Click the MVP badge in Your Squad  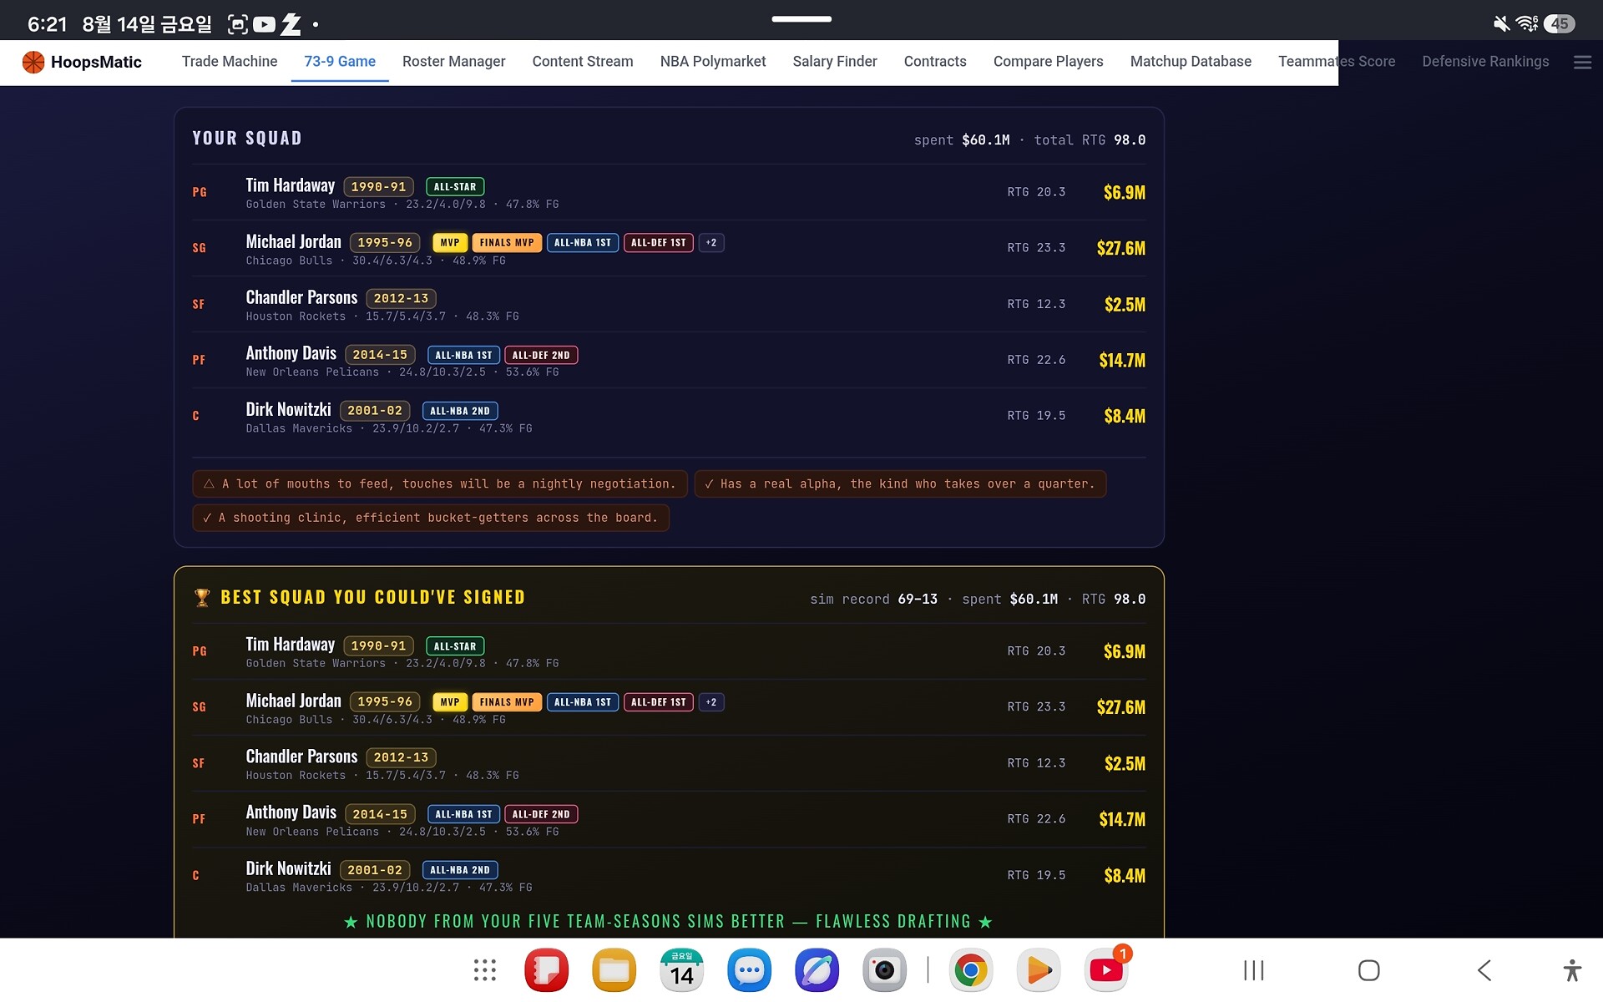450,243
